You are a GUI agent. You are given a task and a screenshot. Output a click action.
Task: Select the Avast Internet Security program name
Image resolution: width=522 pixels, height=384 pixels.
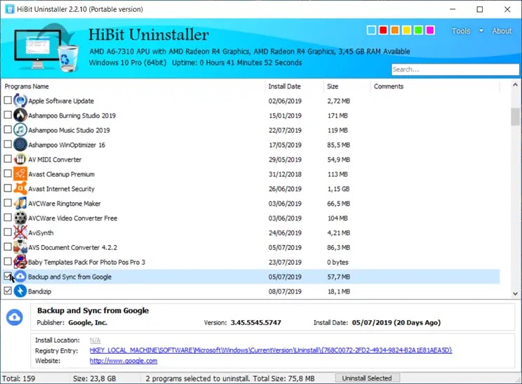(61, 189)
